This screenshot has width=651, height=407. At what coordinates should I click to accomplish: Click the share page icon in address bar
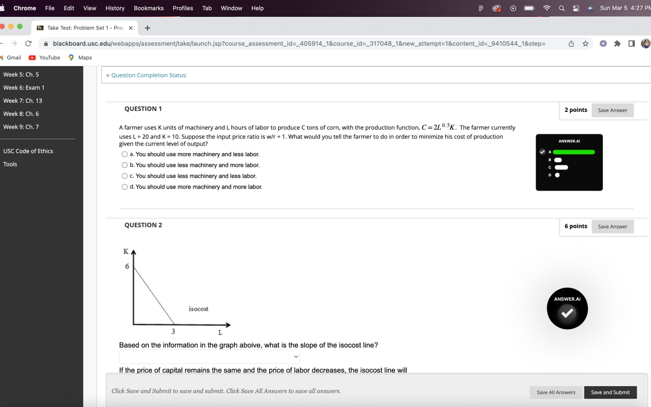tap(571, 44)
